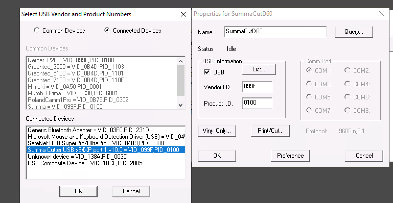Select Graphtec_7100 entry in Common Devices
Viewport: 393px width, 203px height.
[102, 80]
